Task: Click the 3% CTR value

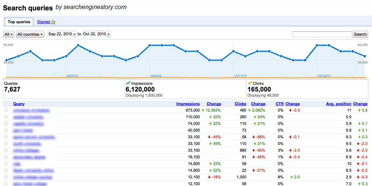Action: point(281,150)
